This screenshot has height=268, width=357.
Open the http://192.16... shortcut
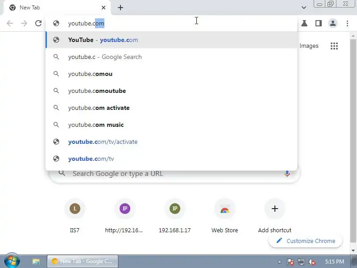tap(125, 216)
